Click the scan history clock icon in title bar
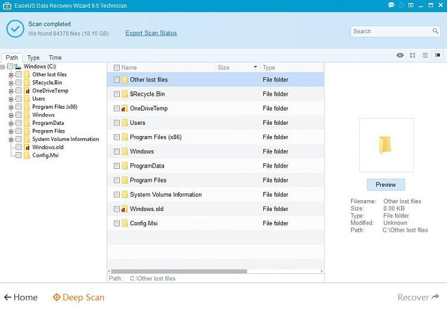 pos(401,5)
